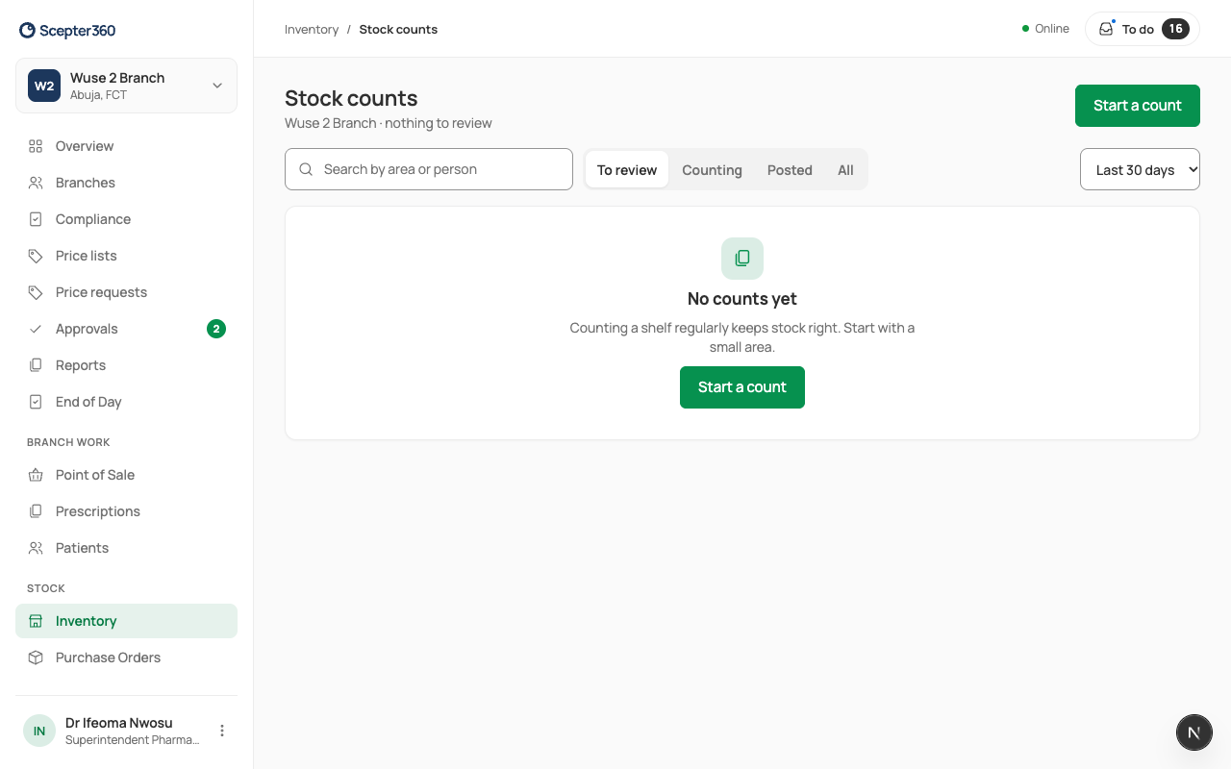Screen dimensions: 1231x769
Task: Open the user options three-dot menu
Action: 222,731
